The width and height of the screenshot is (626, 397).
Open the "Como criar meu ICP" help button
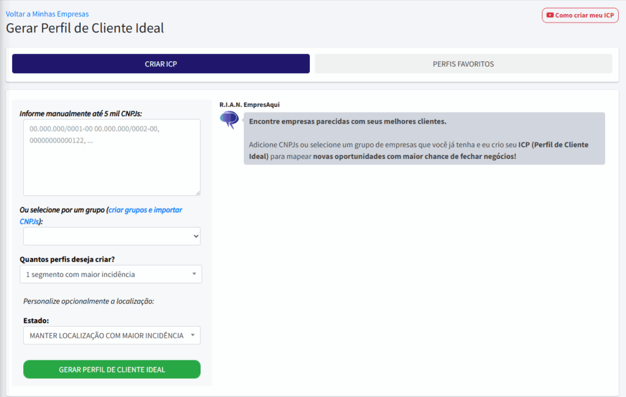pos(580,15)
